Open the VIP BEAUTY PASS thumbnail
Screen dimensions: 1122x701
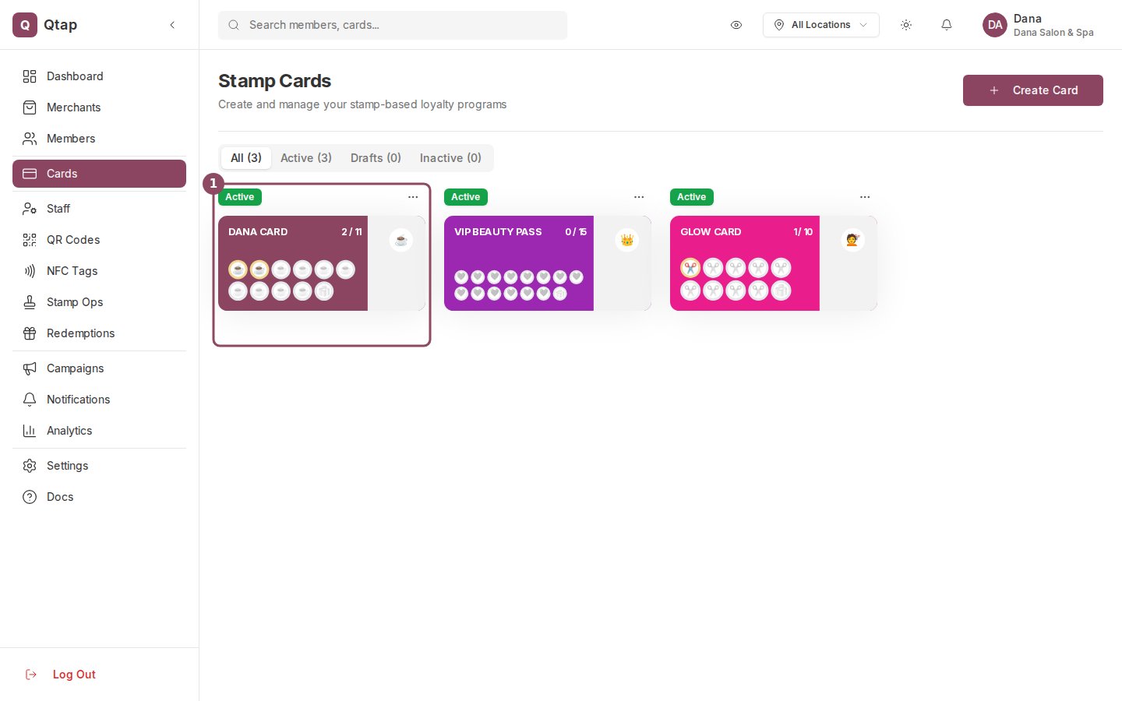548,263
